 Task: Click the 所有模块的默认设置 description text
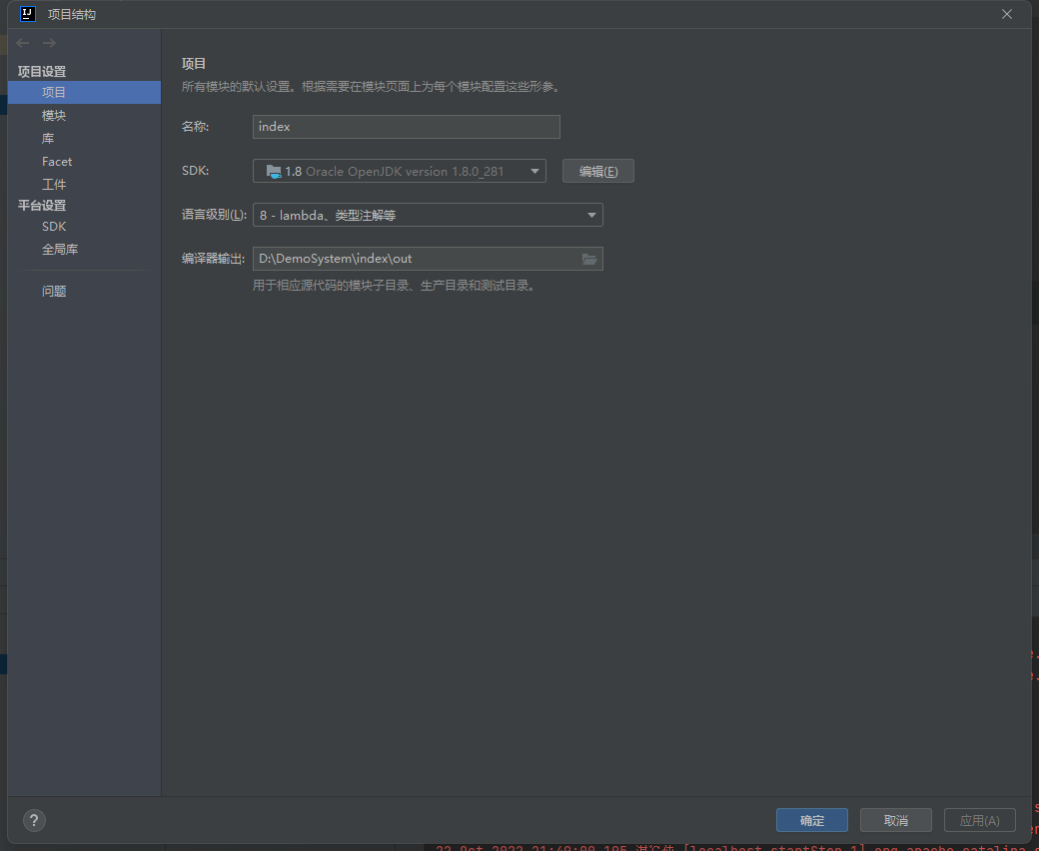(x=372, y=87)
